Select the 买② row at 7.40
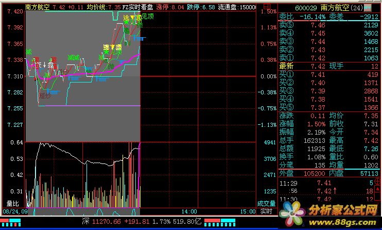Image resolution: width=382 pixels, height=230 pixels. pos(328,83)
